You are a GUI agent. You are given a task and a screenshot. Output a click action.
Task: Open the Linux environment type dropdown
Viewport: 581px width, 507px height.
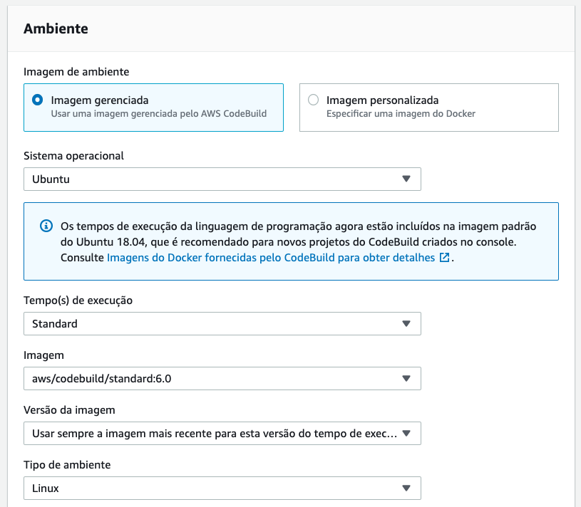tap(222, 488)
